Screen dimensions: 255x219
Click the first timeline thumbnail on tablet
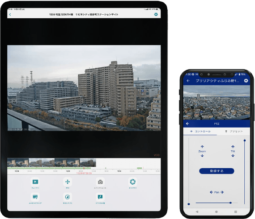12,163
